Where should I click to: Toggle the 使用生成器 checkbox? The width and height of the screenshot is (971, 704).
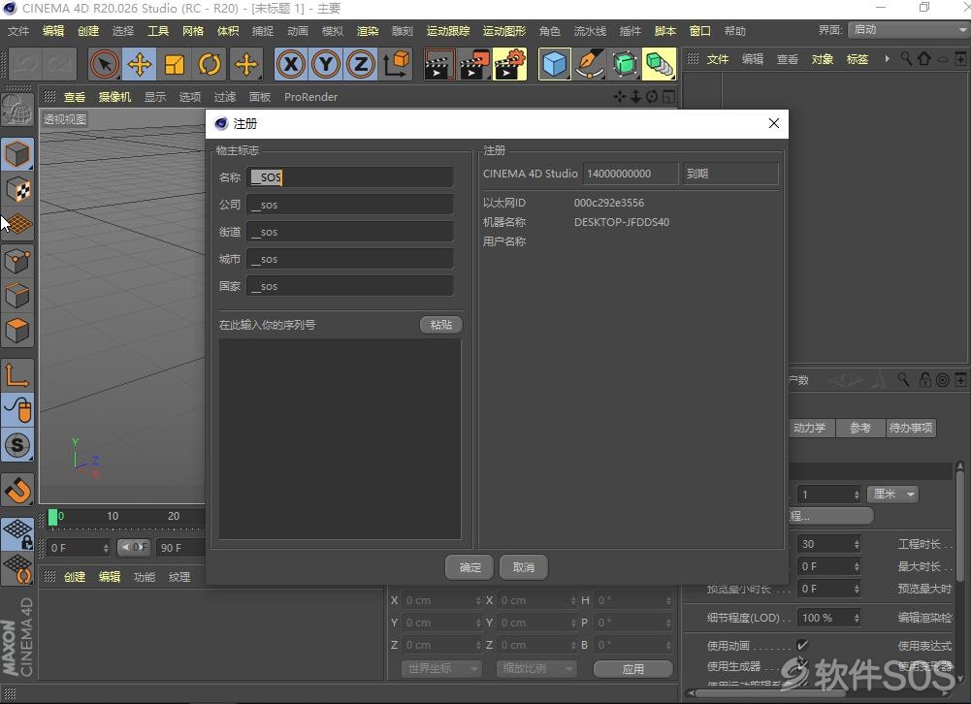coord(802,665)
